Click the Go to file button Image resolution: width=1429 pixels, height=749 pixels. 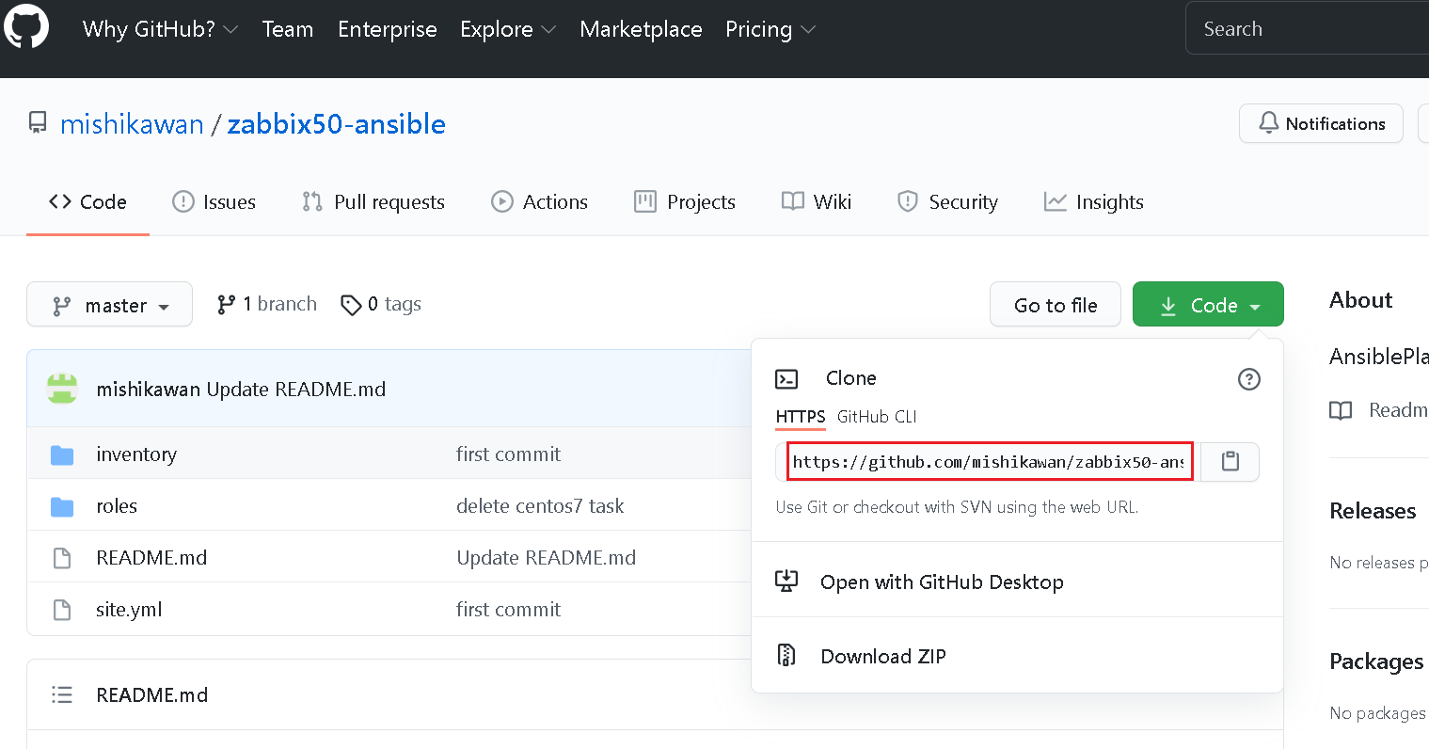click(1055, 305)
